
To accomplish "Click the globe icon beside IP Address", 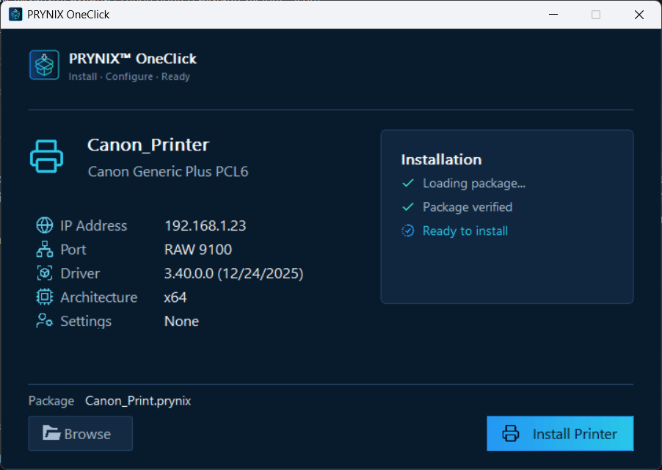I will [x=44, y=225].
